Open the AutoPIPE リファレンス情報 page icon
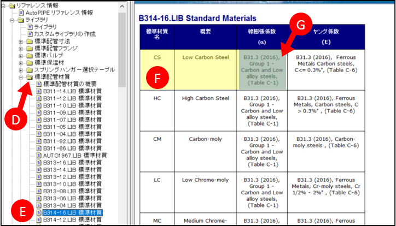 (21, 13)
